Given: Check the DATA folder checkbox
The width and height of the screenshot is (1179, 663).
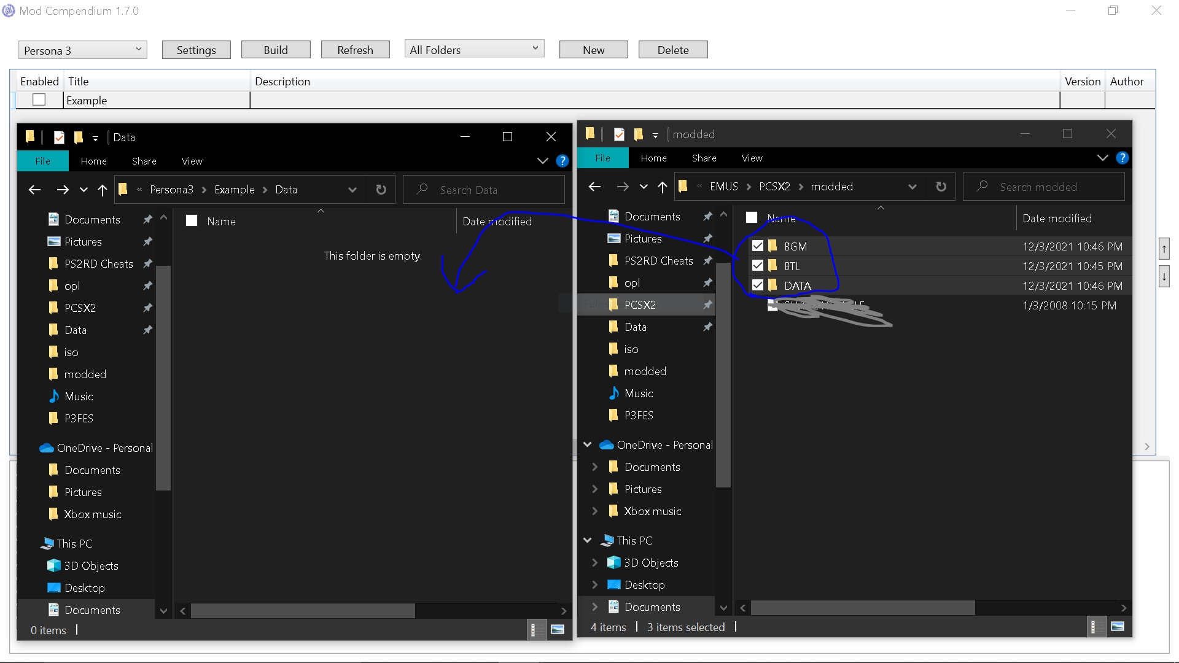Looking at the screenshot, I should (x=757, y=285).
